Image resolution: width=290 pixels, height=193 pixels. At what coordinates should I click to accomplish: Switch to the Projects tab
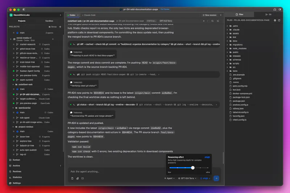(22, 21)
